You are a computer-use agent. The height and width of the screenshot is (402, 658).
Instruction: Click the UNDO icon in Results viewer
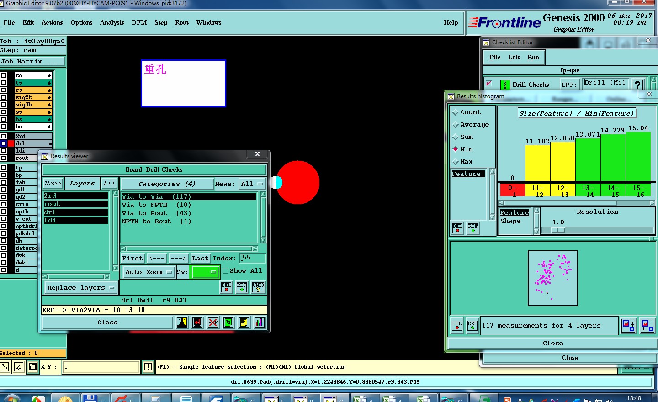click(x=258, y=287)
